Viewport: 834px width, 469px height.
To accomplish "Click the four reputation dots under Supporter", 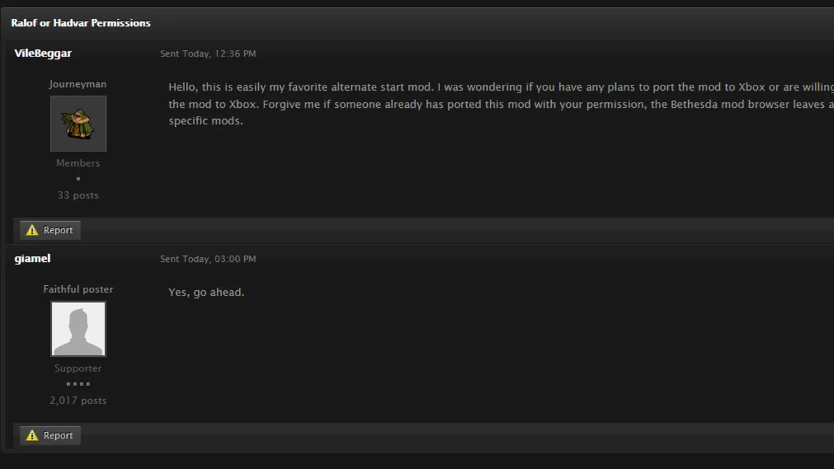I will [x=78, y=384].
